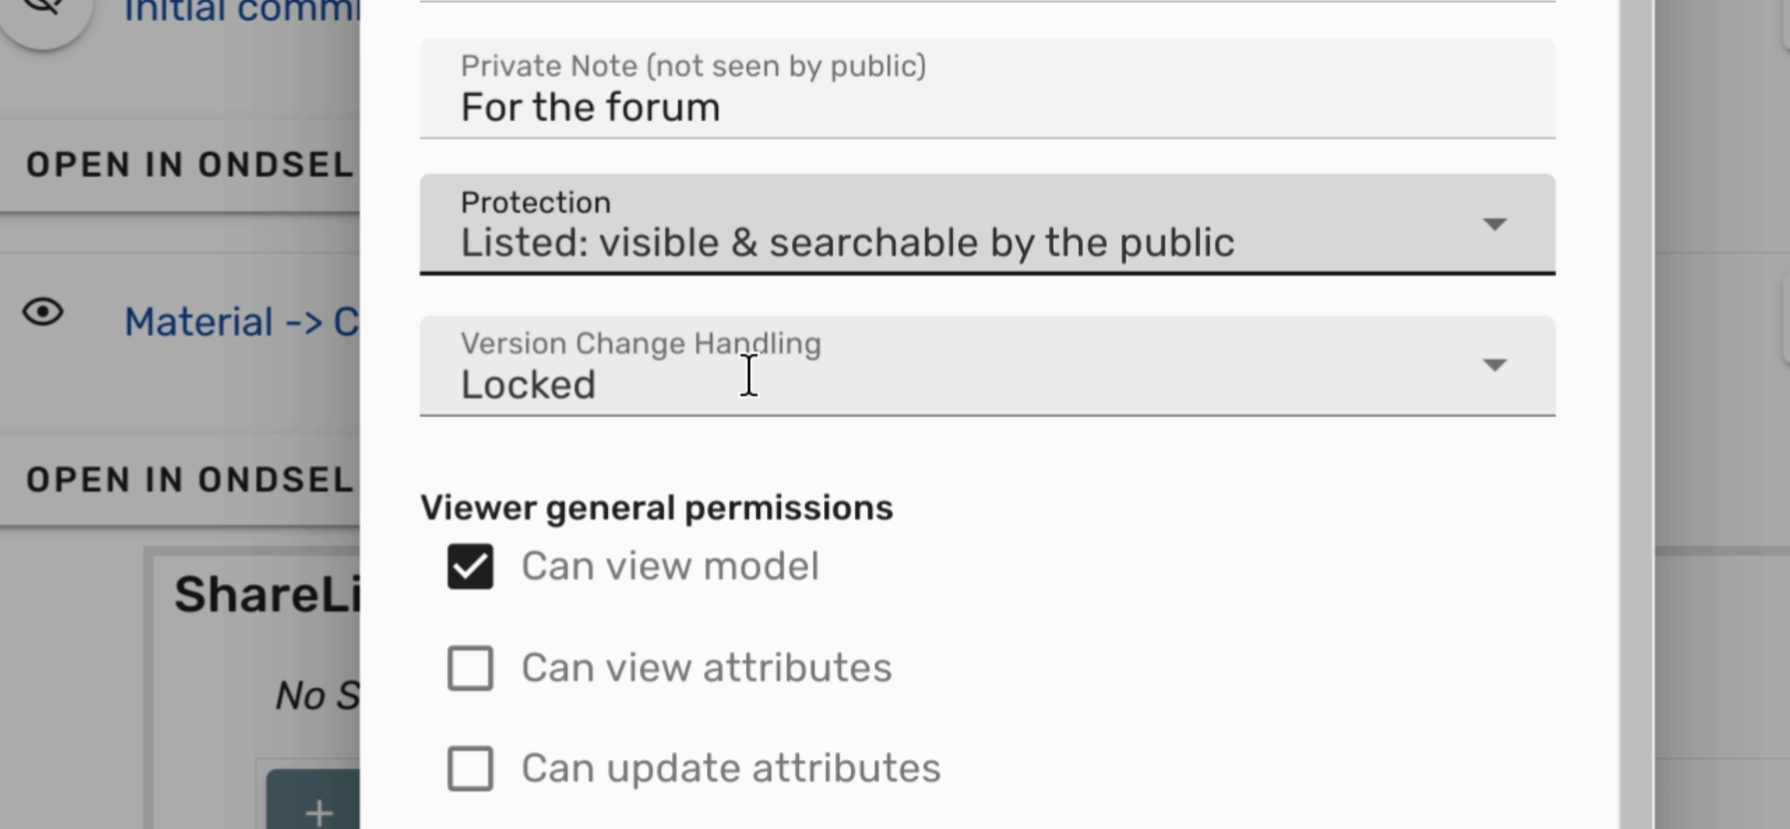Screen dimensions: 1790x829
Task: Click the "Can update attributes" label text
Action: click(x=730, y=769)
